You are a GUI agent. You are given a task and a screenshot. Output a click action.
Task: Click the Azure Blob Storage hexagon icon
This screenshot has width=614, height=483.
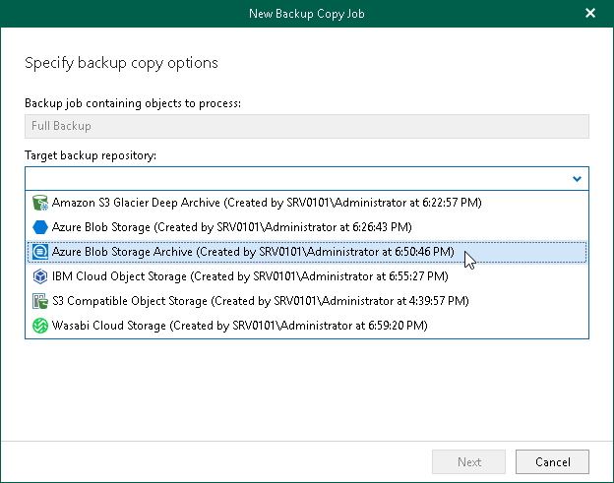coord(40,227)
